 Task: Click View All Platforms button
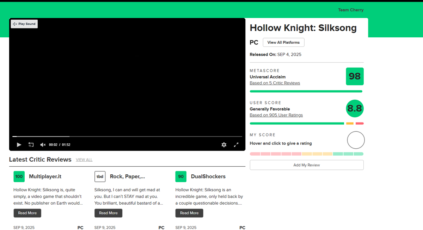pyautogui.click(x=283, y=42)
